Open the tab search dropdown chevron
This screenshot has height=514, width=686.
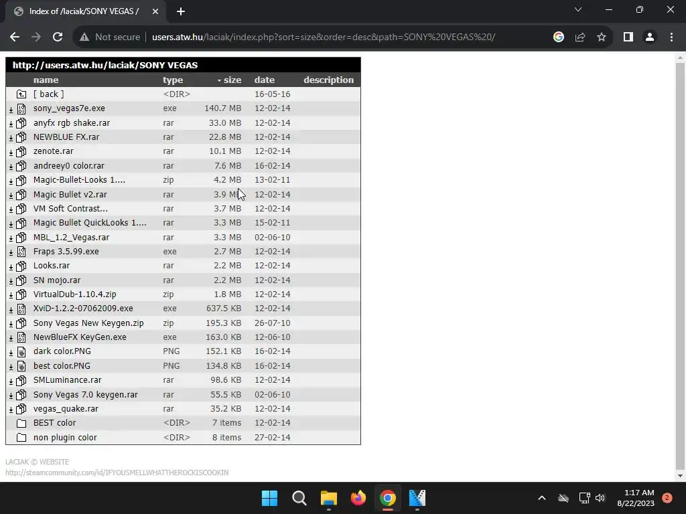tap(578, 9)
